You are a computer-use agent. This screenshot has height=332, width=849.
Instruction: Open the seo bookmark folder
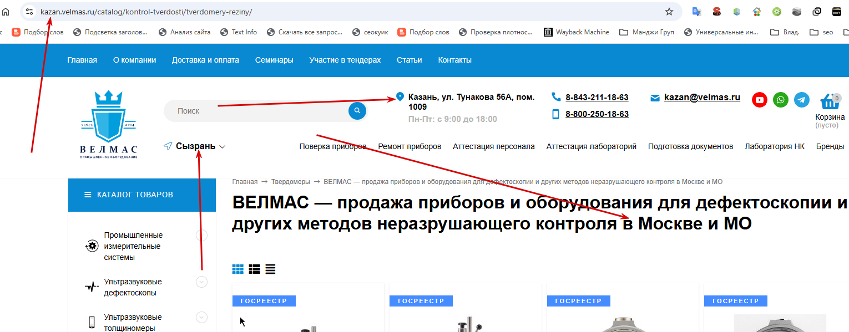click(x=821, y=32)
